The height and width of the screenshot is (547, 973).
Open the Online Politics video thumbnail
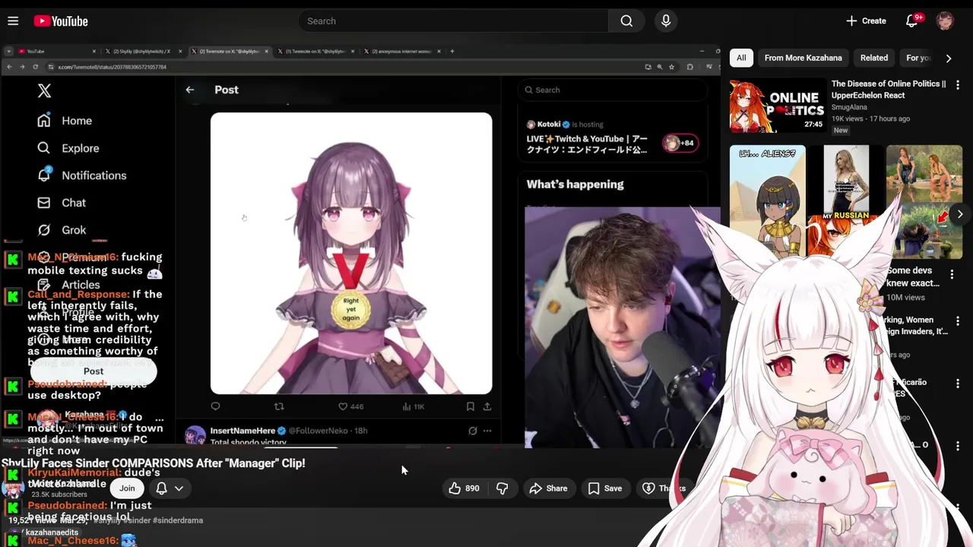(x=778, y=106)
